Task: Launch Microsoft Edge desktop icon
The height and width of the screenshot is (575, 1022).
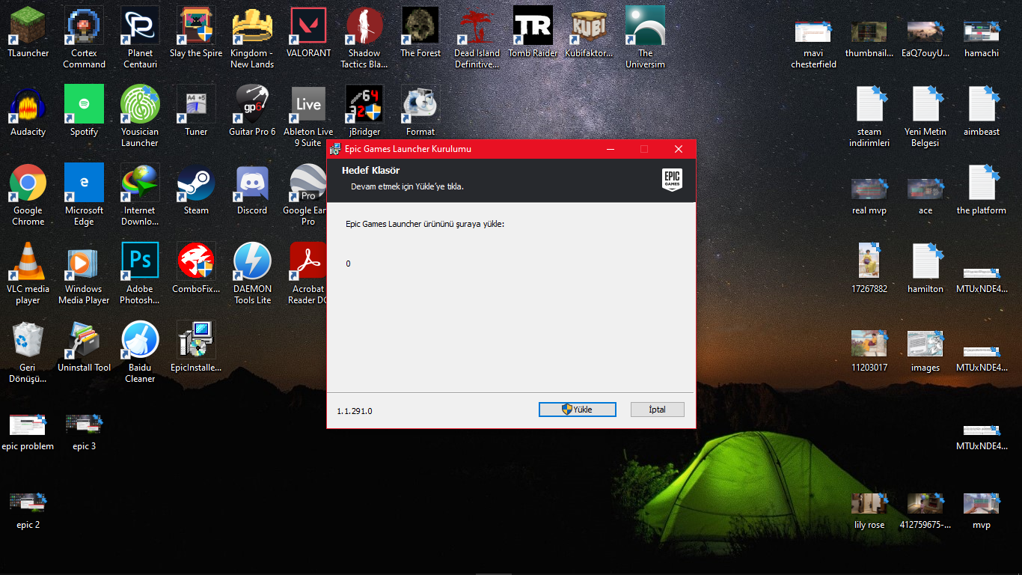Action: point(84,195)
